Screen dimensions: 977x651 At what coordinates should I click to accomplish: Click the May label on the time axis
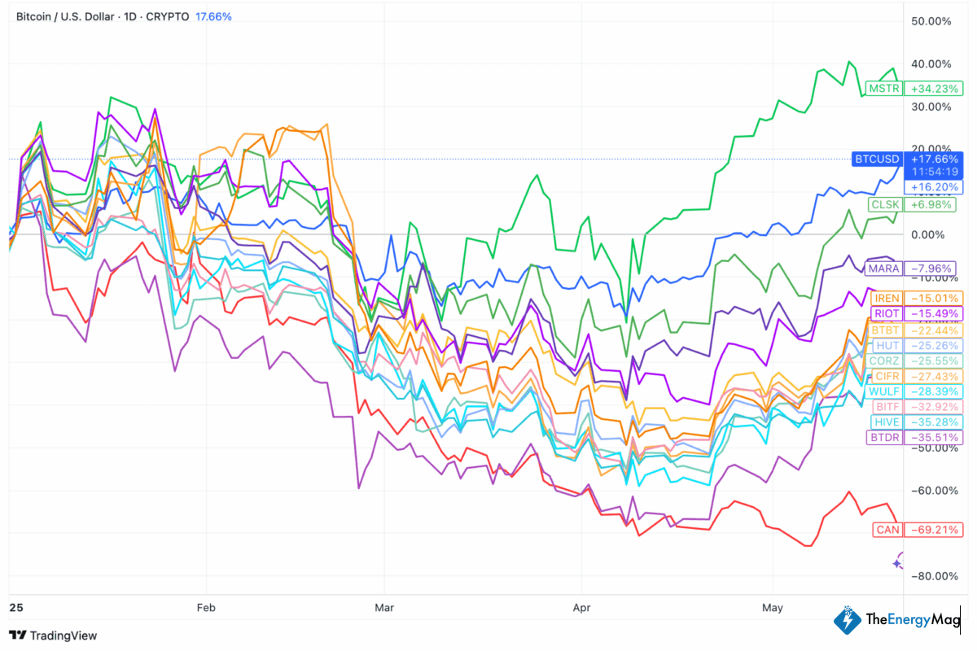[x=773, y=607]
